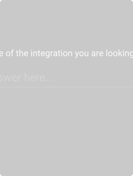Screen dimensions: 133x176
Task: Click the form question heading line
Action: point(66,53)
